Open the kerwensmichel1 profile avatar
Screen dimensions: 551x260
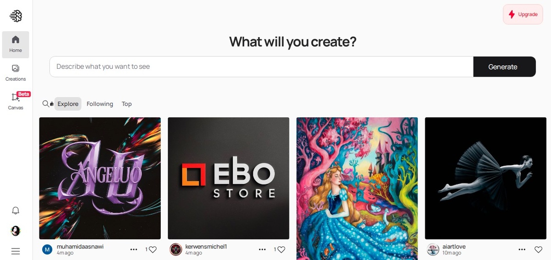176,249
